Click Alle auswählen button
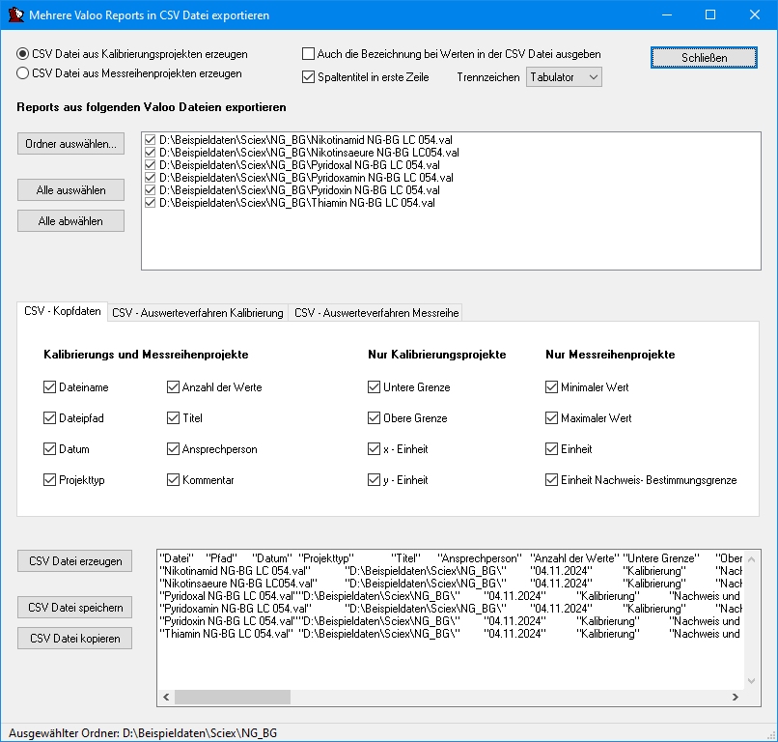 (70, 190)
